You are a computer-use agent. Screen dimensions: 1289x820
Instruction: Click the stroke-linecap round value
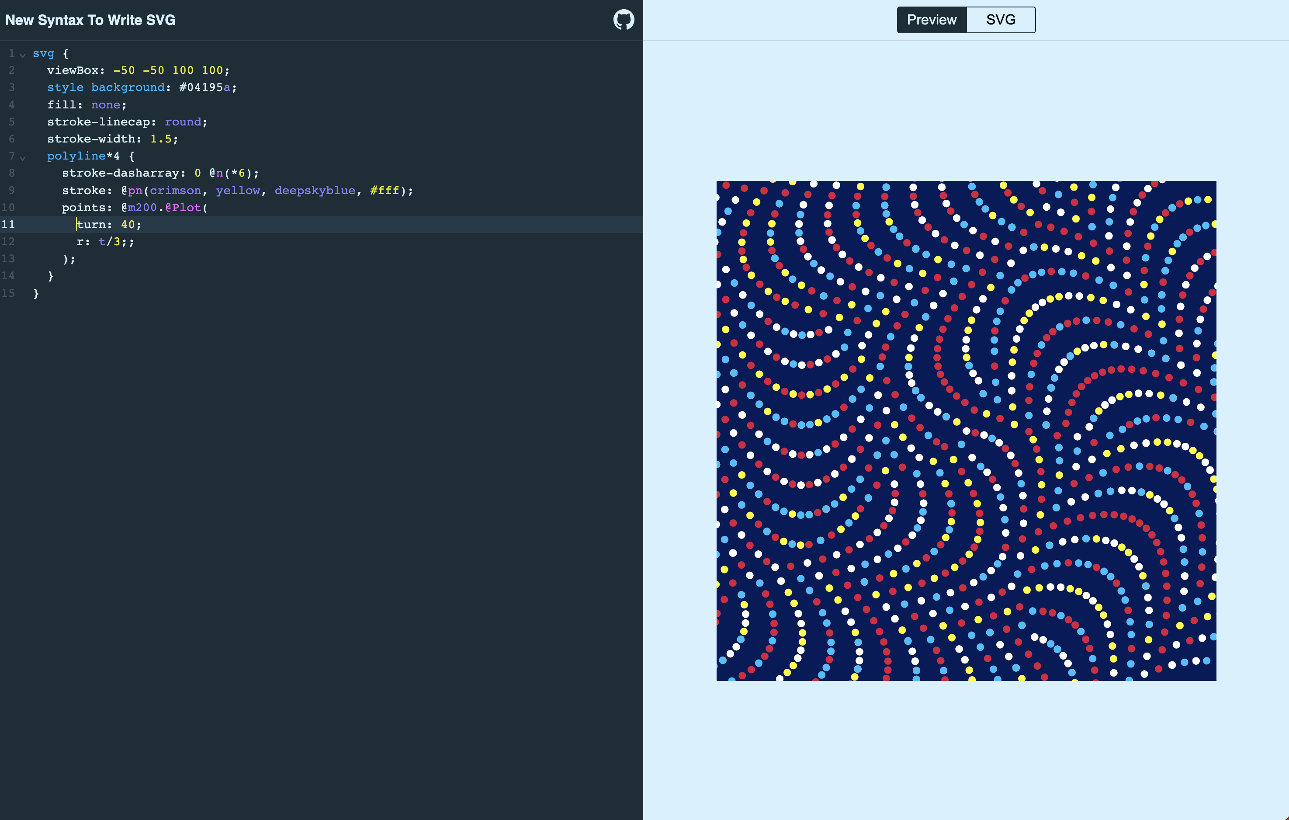click(x=183, y=122)
